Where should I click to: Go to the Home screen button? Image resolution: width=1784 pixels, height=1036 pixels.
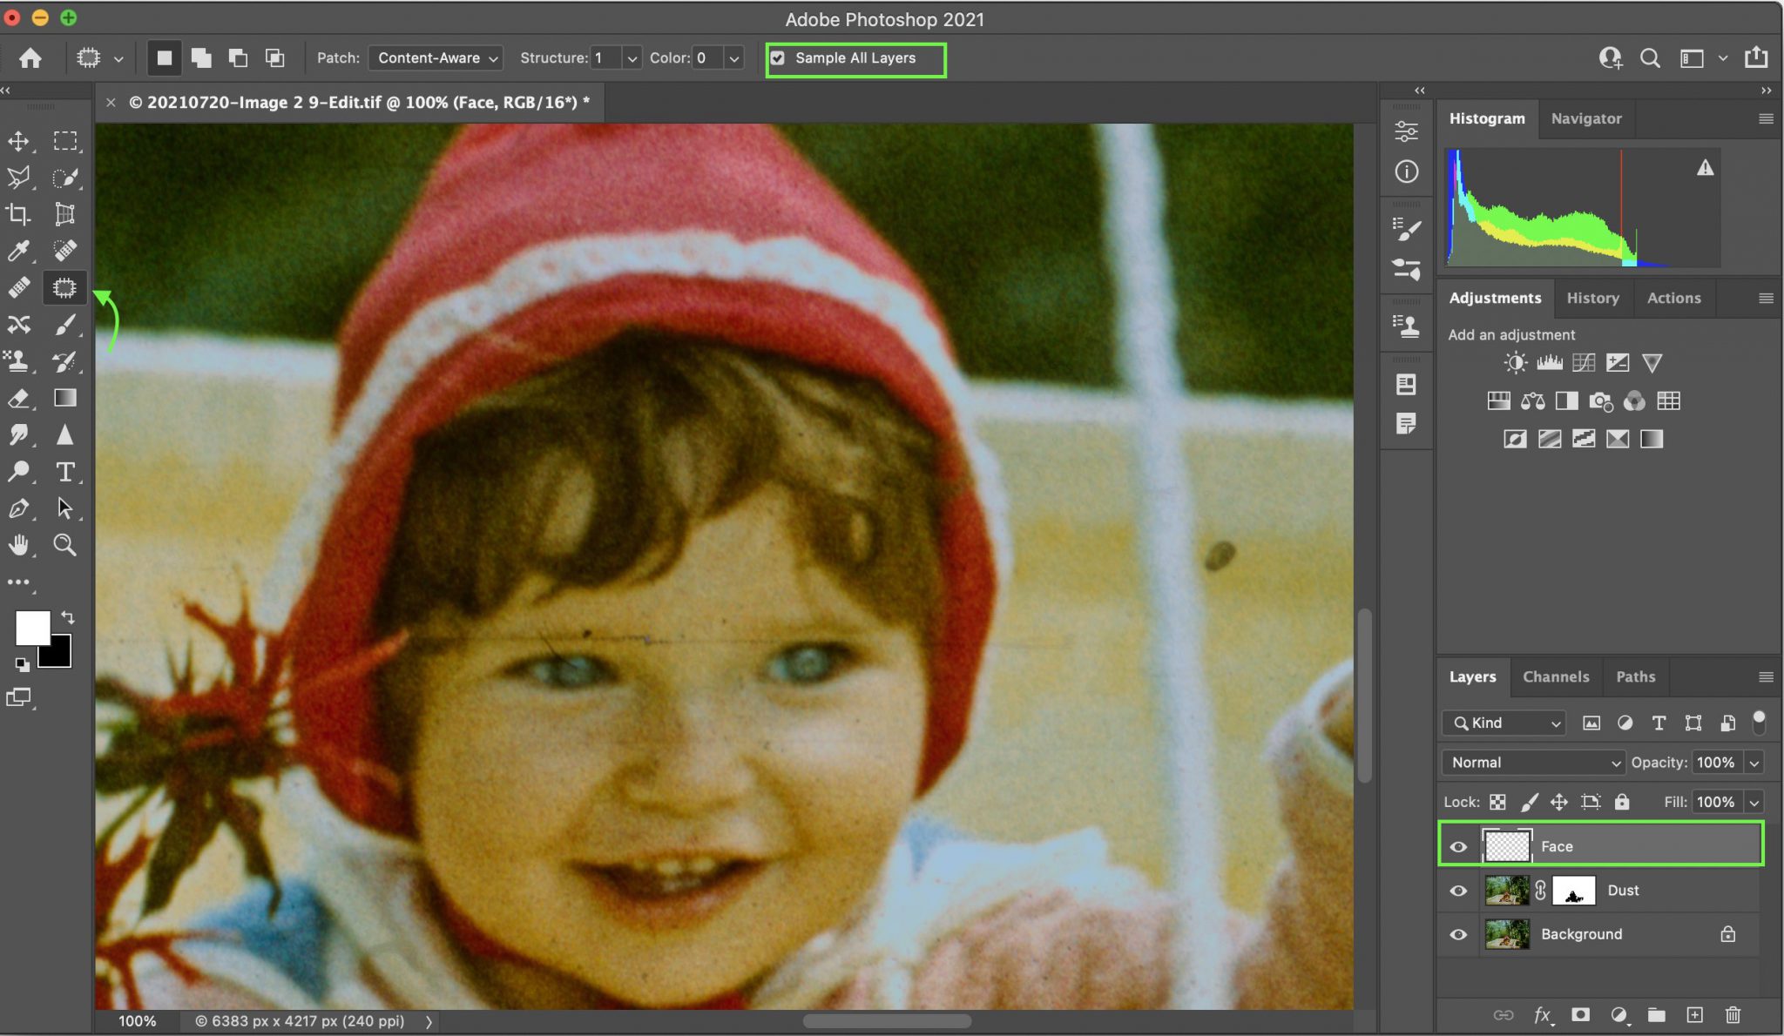tap(30, 58)
